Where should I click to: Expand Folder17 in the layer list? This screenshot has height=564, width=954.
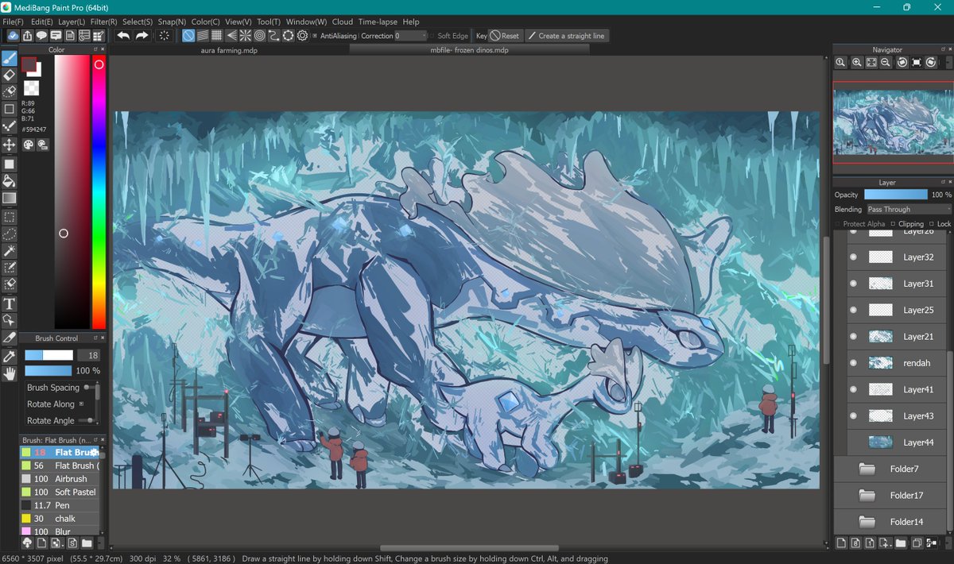pyautogui.click(x=867, y=496)
